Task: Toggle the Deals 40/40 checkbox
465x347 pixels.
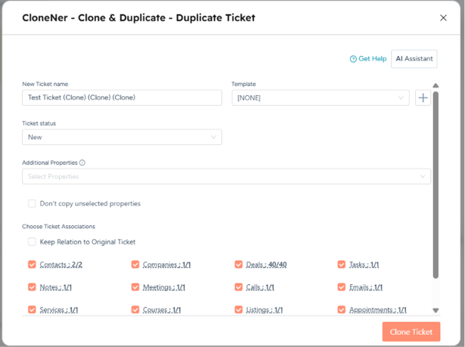Action: [x=238, y=265]
